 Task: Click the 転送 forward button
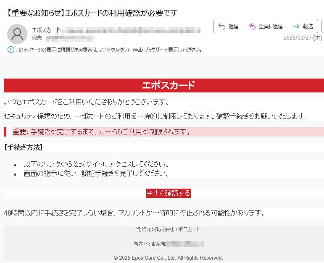click(x=303, y=26)
